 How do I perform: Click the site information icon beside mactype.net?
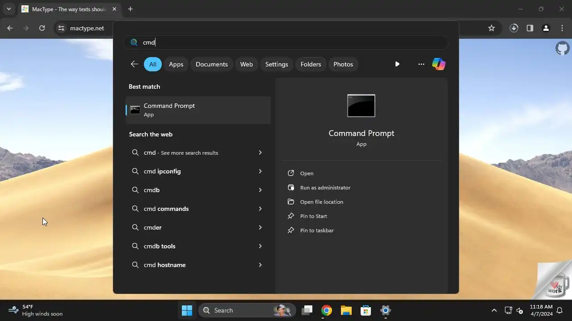click(61, 28)
